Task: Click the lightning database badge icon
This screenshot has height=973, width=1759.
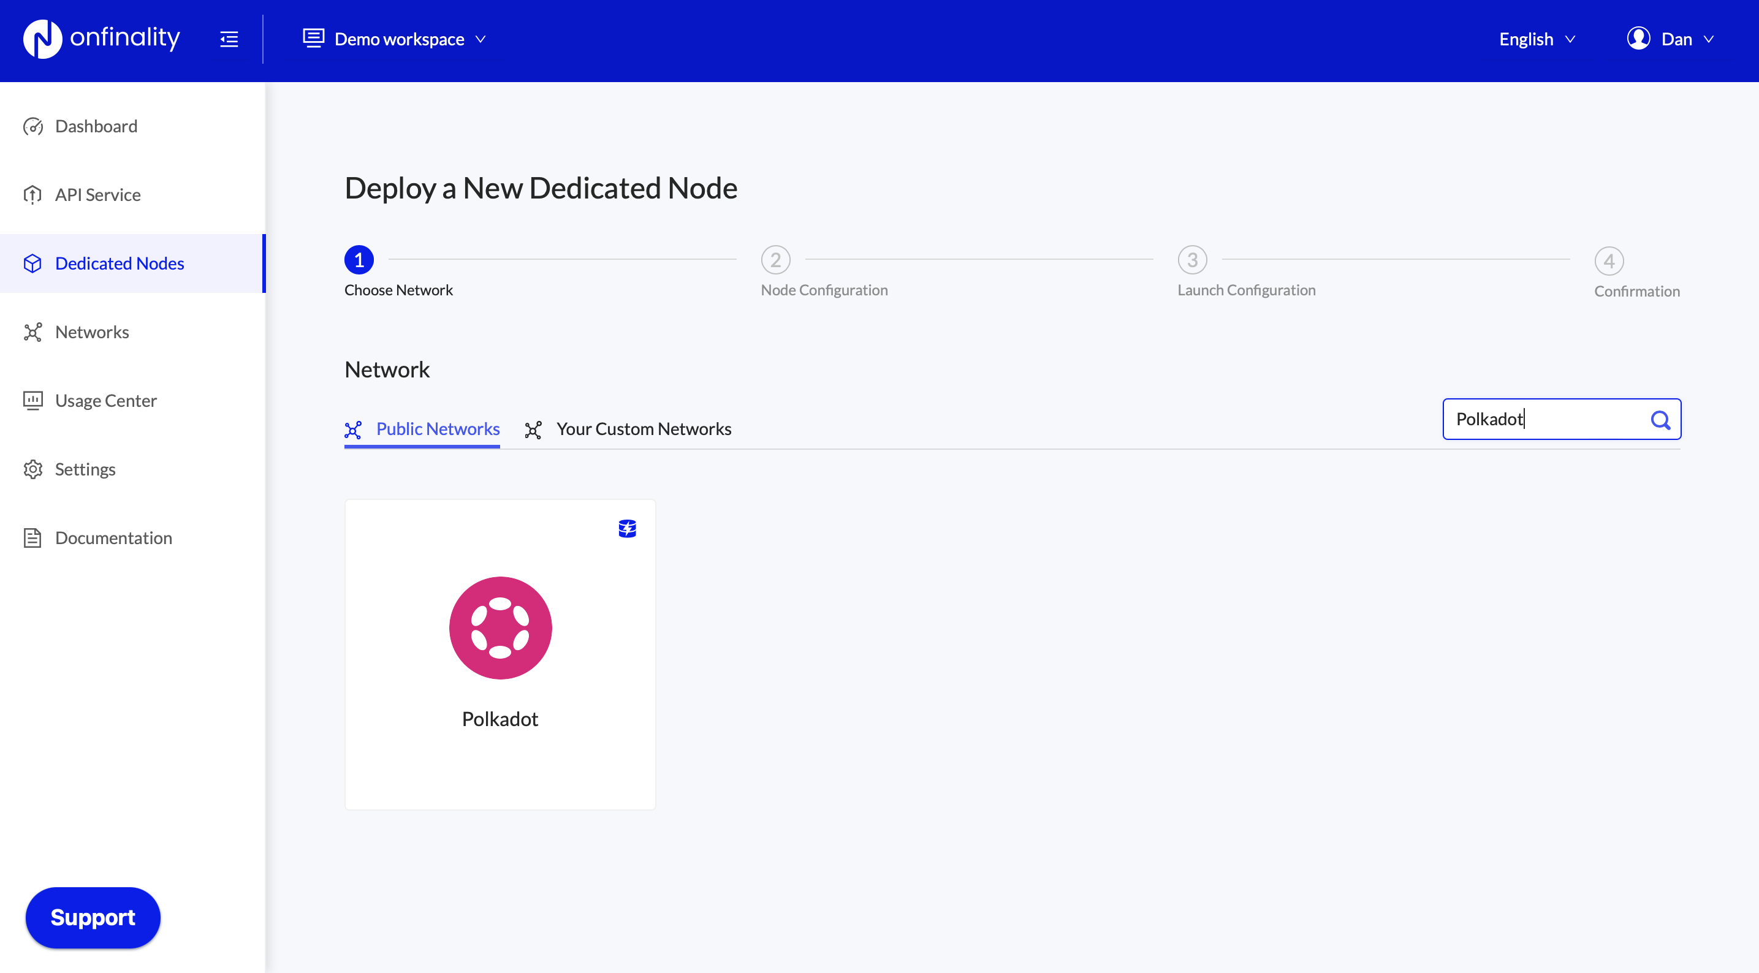Action: [627, 529]
